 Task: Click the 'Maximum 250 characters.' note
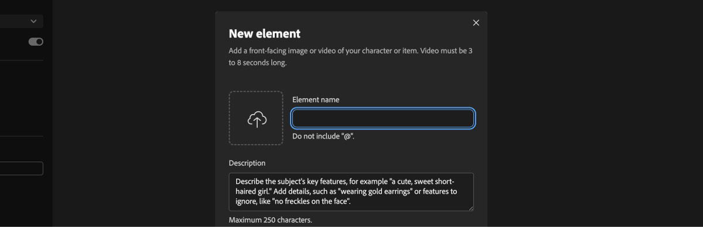point(271,220)
